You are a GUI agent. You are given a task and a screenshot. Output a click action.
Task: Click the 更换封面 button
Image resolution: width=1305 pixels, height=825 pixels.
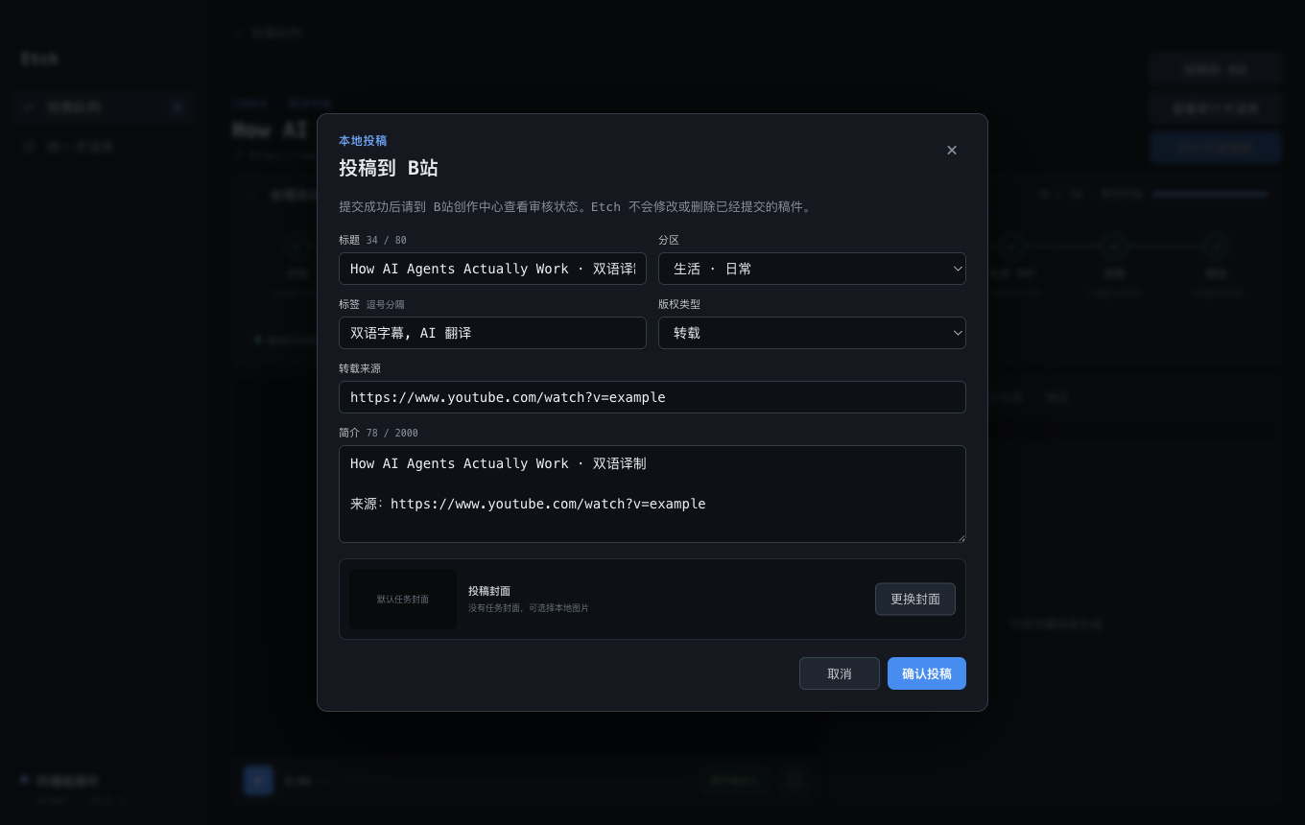915,599
